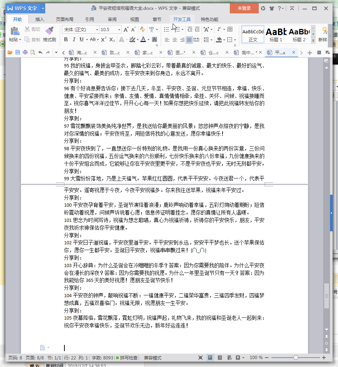Click the zoom slider handle
Screen dimensions: 338x367
point(296,358)
